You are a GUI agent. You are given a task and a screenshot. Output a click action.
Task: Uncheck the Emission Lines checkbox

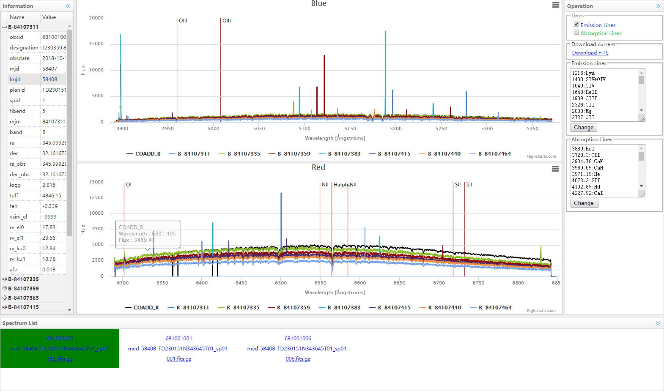576,25
